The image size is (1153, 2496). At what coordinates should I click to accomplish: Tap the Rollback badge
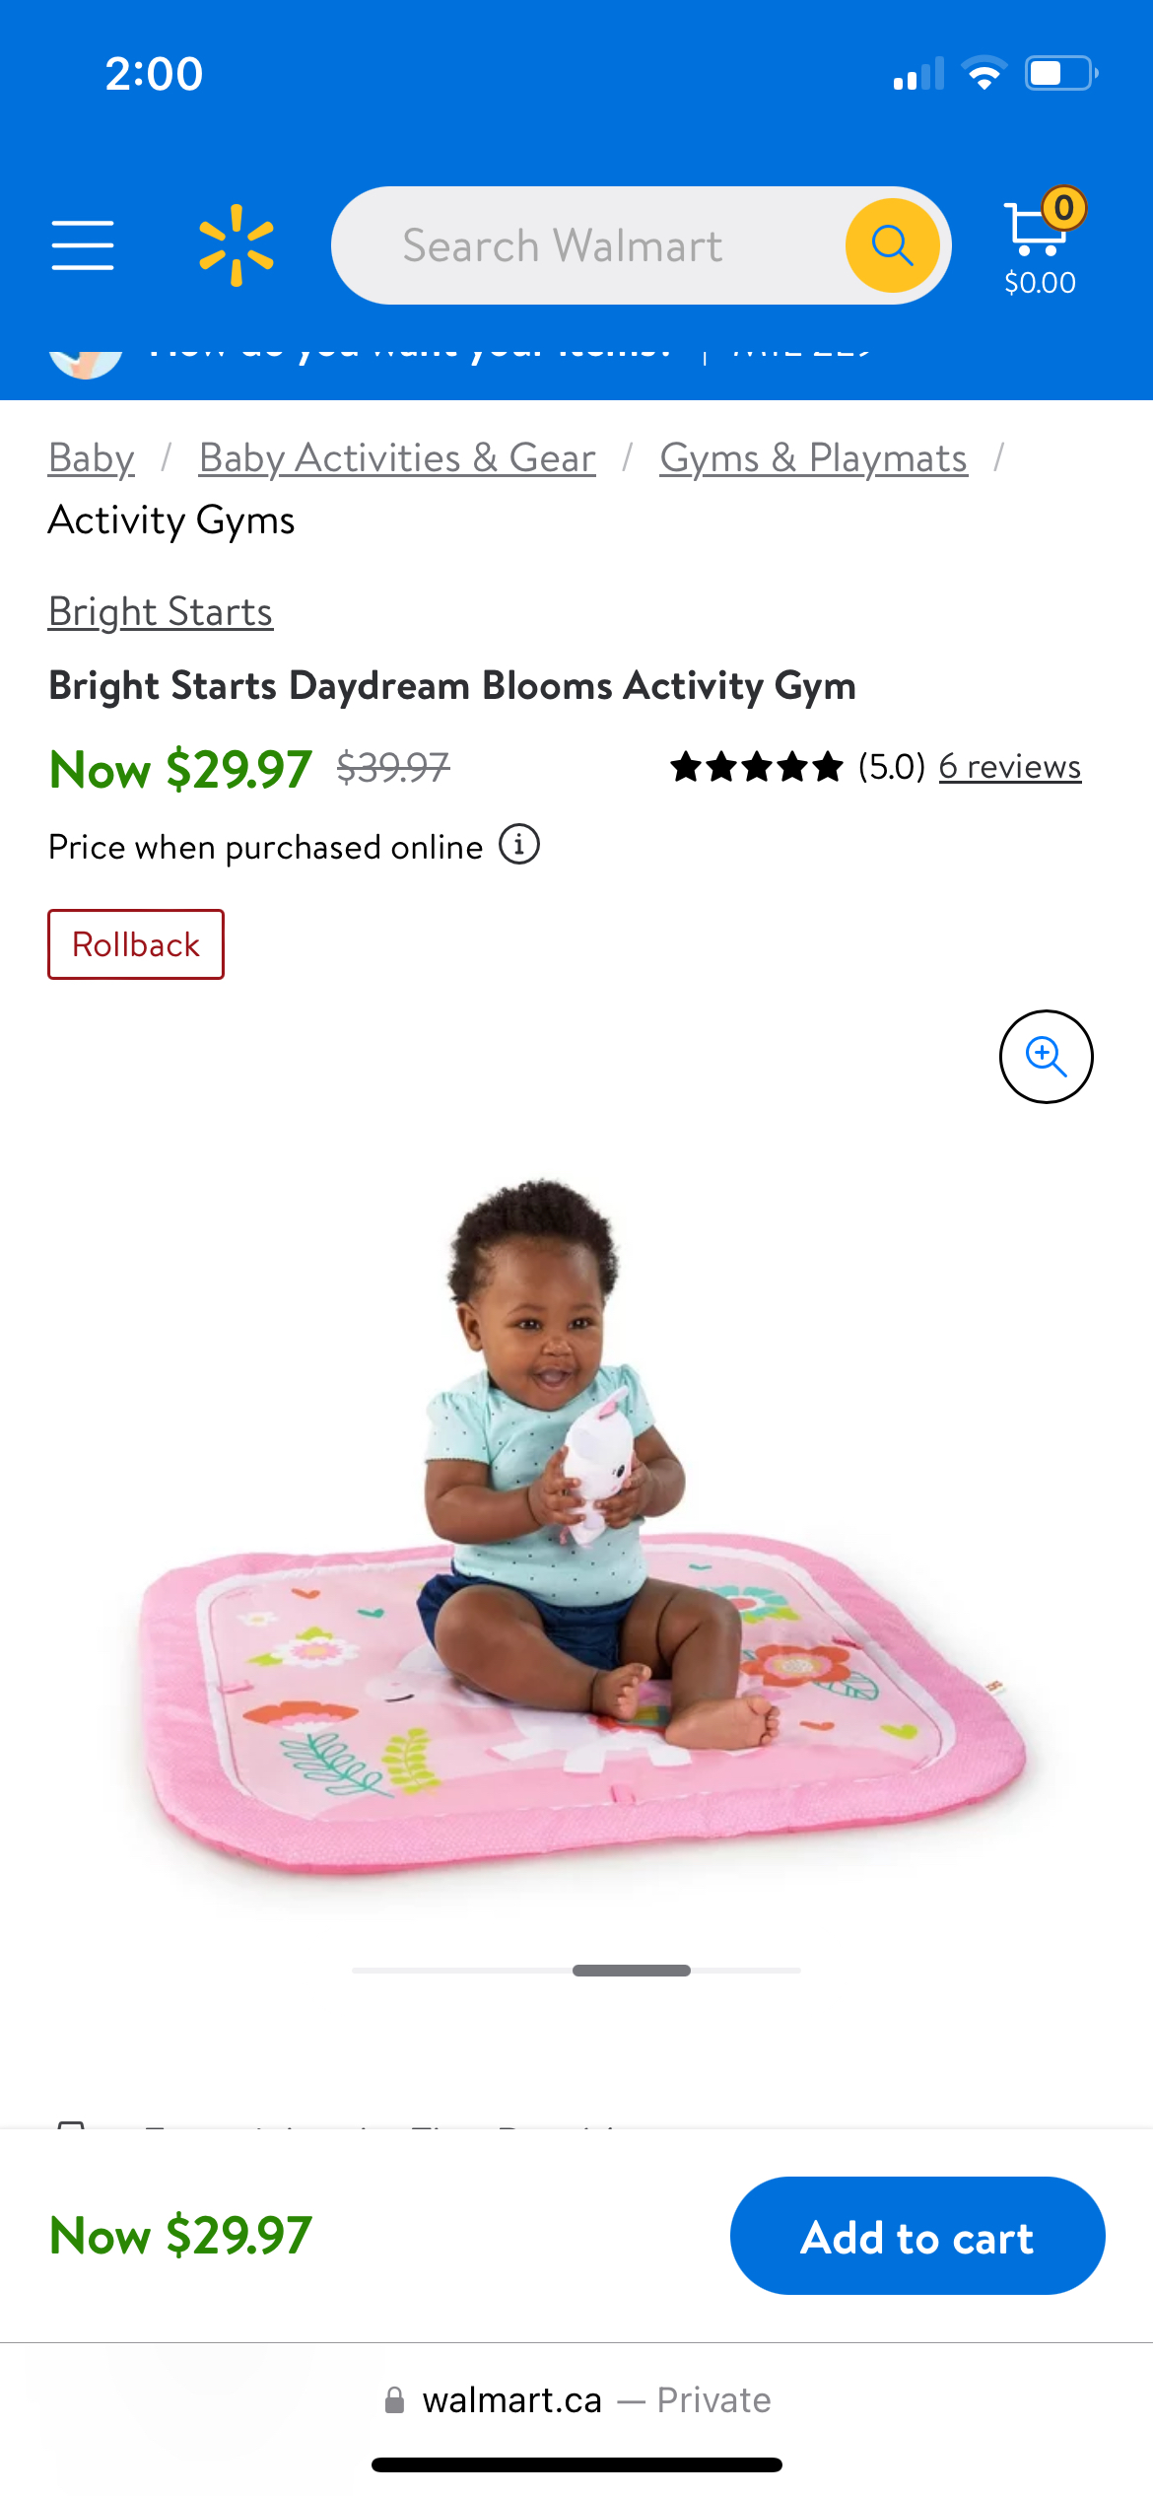click(136, 944)
